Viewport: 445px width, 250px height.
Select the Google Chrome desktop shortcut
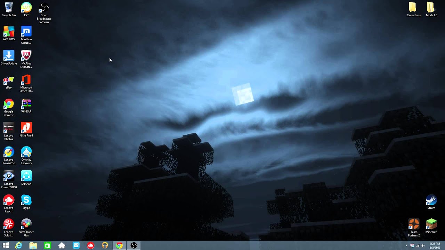(x=9, y=107)
